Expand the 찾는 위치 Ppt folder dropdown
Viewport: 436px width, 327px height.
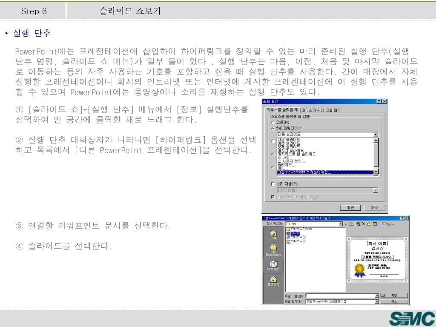click(341, 224)
